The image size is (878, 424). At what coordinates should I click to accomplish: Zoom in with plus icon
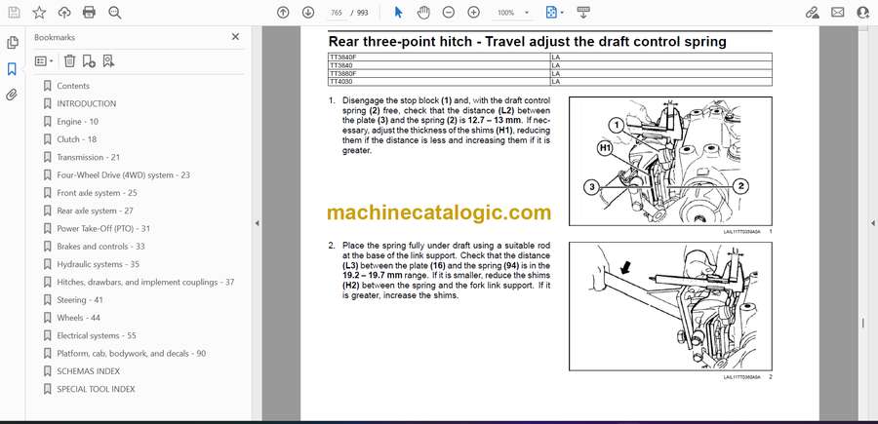click(474, 13)
